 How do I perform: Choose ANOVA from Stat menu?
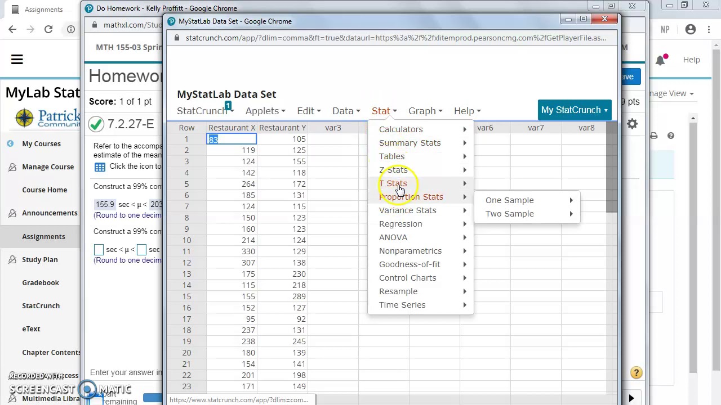421,237
